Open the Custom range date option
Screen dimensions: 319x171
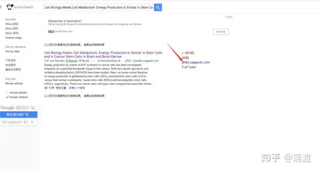(14, 38)
